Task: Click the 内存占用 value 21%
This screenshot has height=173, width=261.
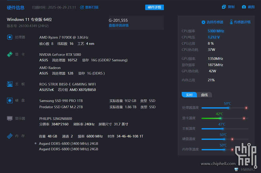Action: click(x=211, y=80)
